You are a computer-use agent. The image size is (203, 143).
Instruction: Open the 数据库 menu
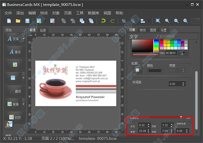(93, 13)
